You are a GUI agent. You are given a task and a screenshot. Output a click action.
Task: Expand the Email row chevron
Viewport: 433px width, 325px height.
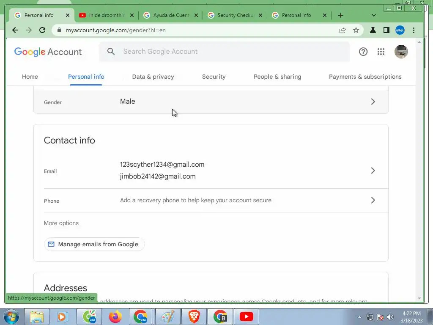[373, 171]
